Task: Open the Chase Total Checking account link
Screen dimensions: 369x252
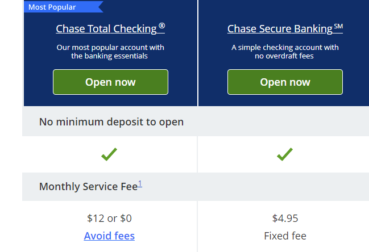Action: click(106, 28)
